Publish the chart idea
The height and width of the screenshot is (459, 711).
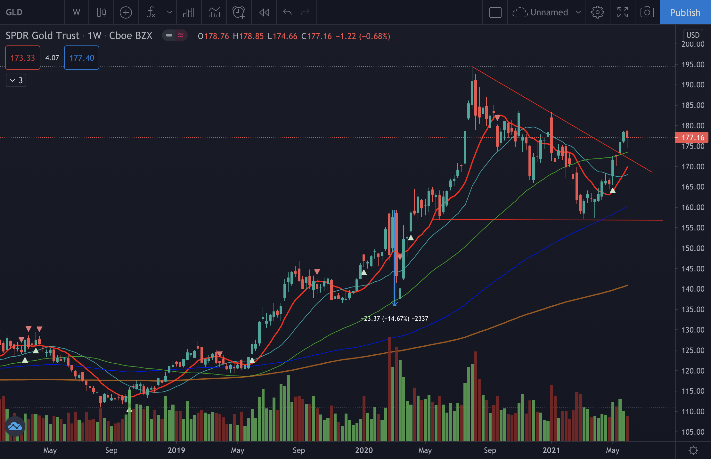(685, 12)
